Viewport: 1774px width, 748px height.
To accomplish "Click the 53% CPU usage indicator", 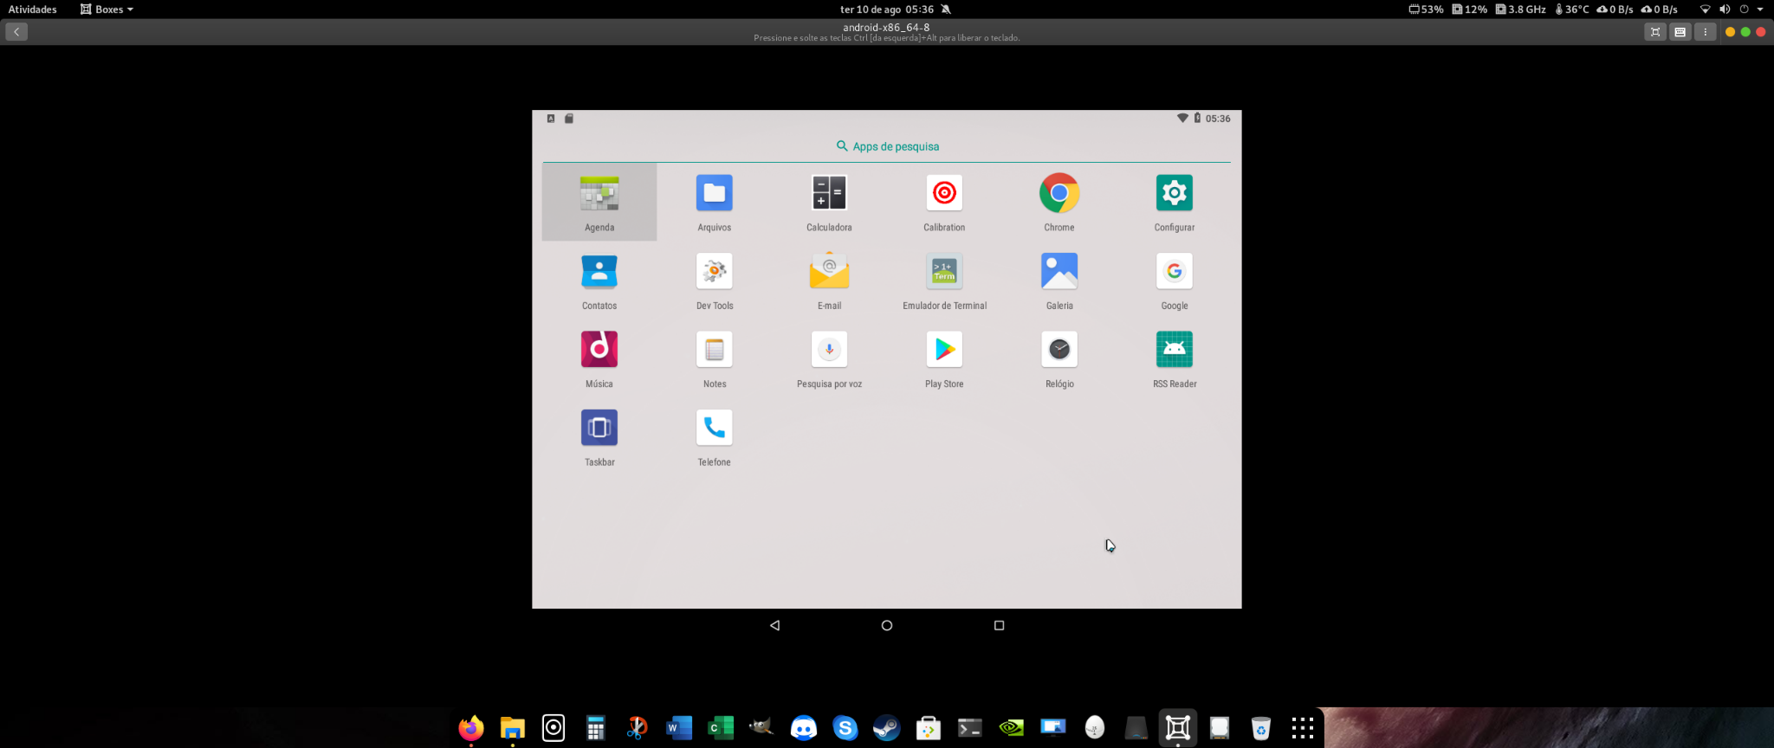I will 1426,10.
